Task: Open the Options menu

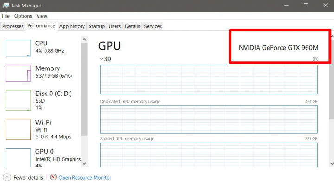Action: click(23, 16)
